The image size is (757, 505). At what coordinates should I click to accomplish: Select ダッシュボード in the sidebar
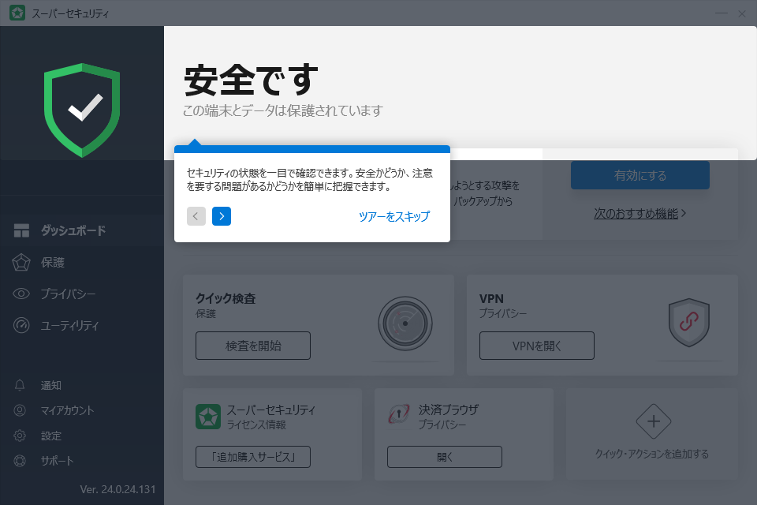[x=73, y=230]
